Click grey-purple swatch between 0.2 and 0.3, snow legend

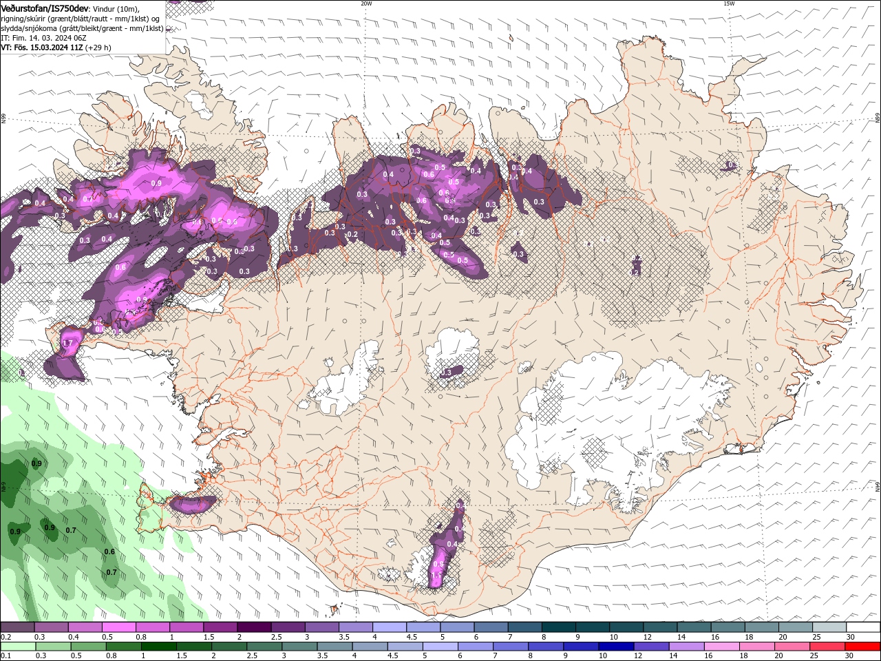click(x=17, y=627)
